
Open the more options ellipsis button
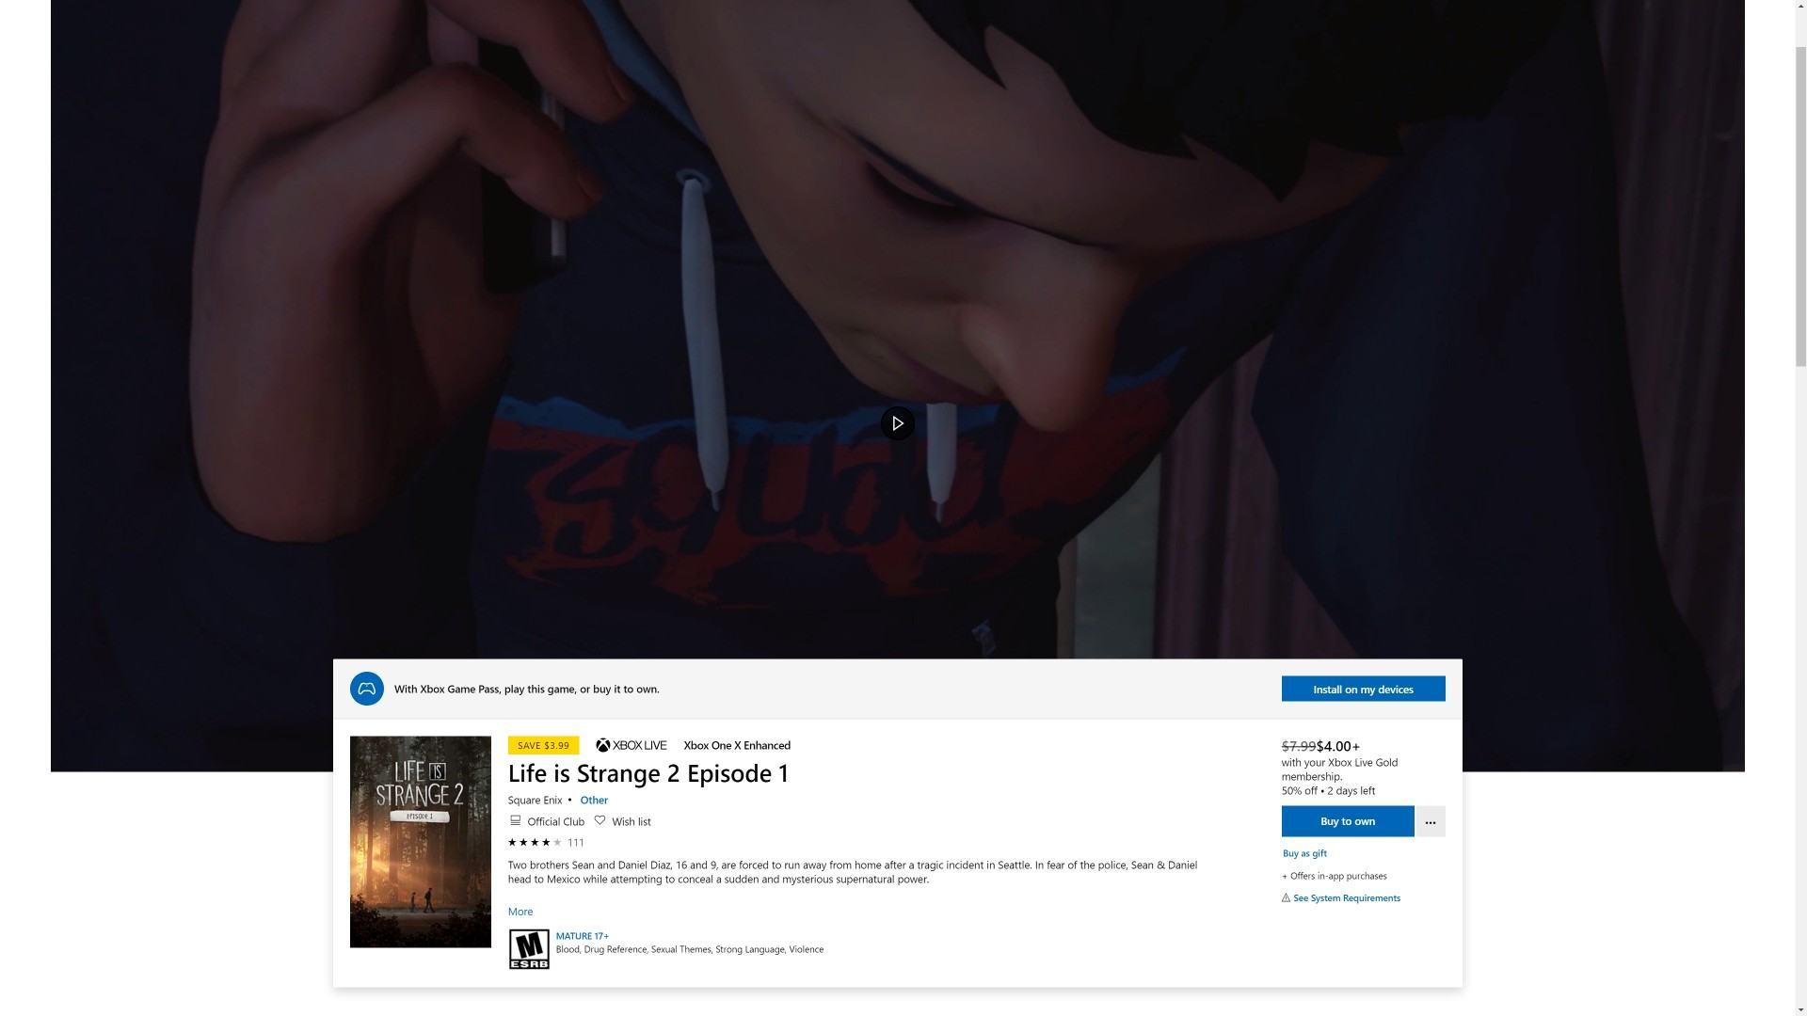click(1431, 821)
